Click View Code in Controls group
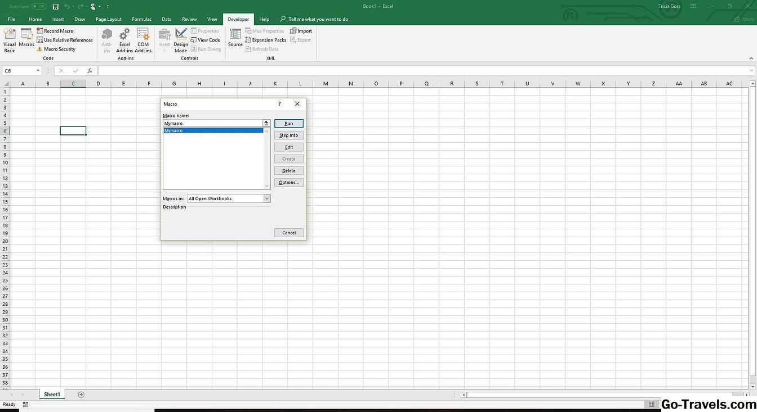 [206, 40]
